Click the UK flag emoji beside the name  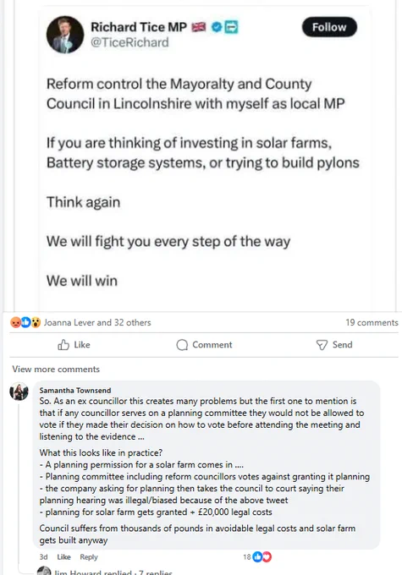tap(199, 27)
